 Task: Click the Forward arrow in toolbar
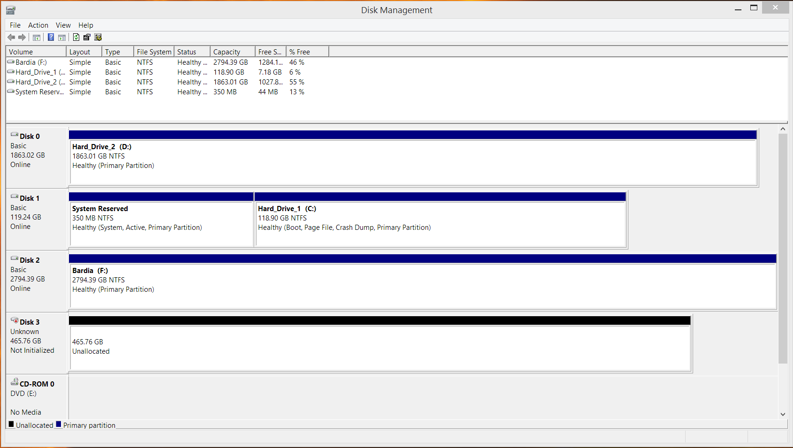tap(22, 38)
